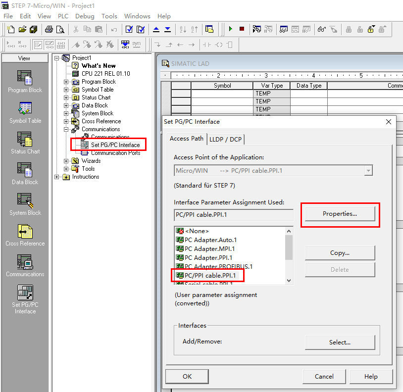Click Help button in the dialog
Screen dimensions: 403x392
[x=371, y=377]
